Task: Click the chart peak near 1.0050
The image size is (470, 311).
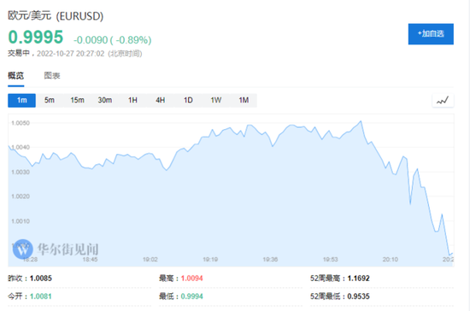Action: coord(361,121)
